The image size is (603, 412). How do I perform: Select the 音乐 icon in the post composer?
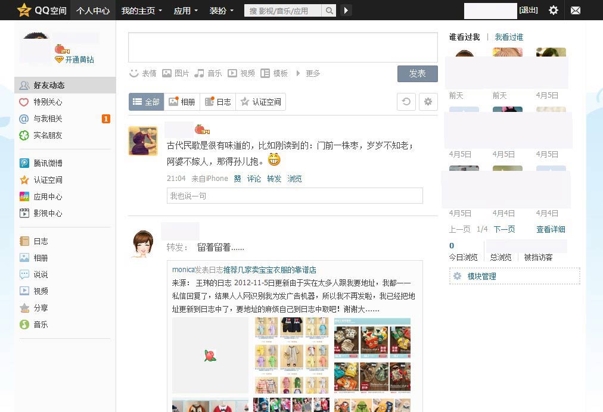209,73
